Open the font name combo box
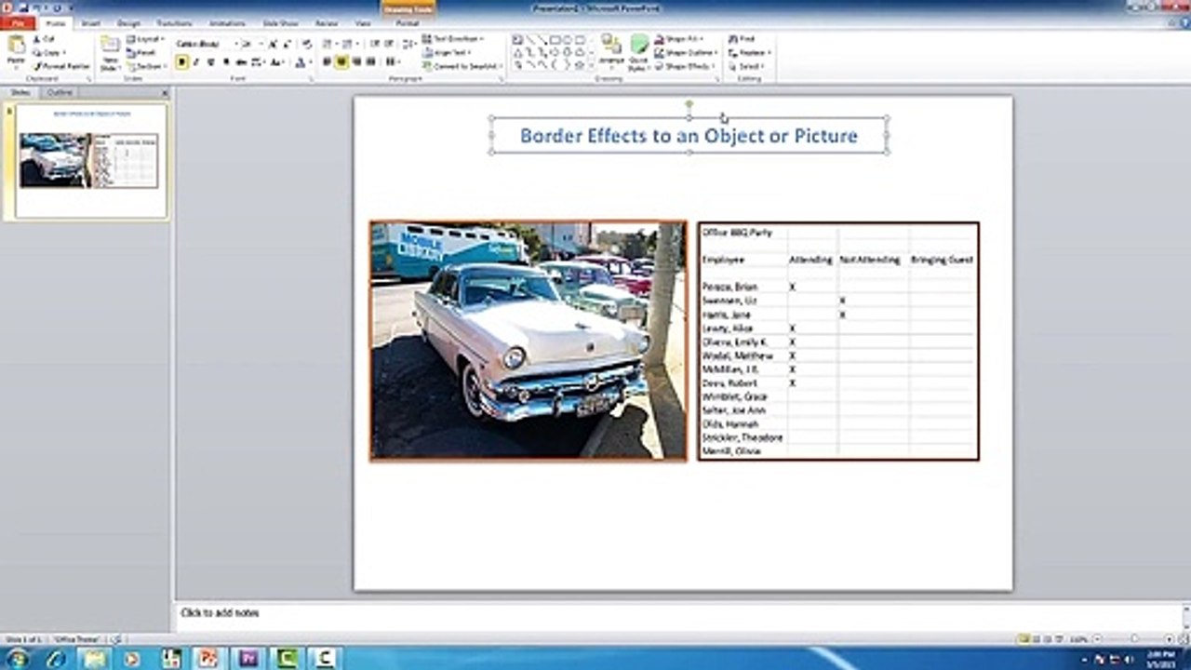This screenshot has height=670, width=1191. click(208, 44)
